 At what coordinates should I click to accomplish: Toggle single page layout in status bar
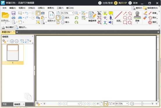click(x=101, y=104)
